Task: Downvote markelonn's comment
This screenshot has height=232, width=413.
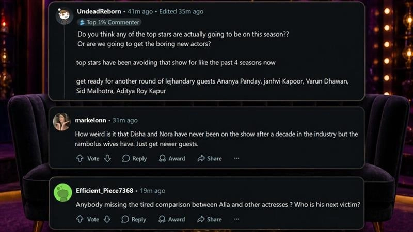Action: click(107, 159)
